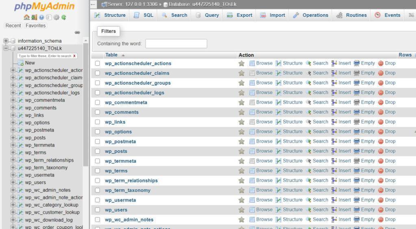Open the SQL tab
The height and width of the screenshot is (229, 416).
pyautogui.click(x=143, y=15)
